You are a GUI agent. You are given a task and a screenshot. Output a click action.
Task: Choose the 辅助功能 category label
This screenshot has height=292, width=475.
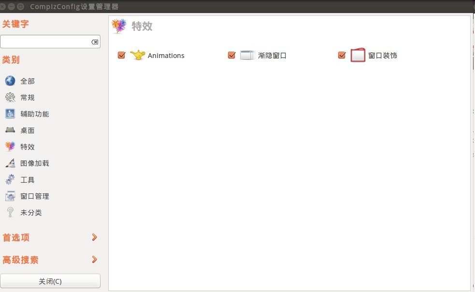pyautogui.click(x=35, y=114)
